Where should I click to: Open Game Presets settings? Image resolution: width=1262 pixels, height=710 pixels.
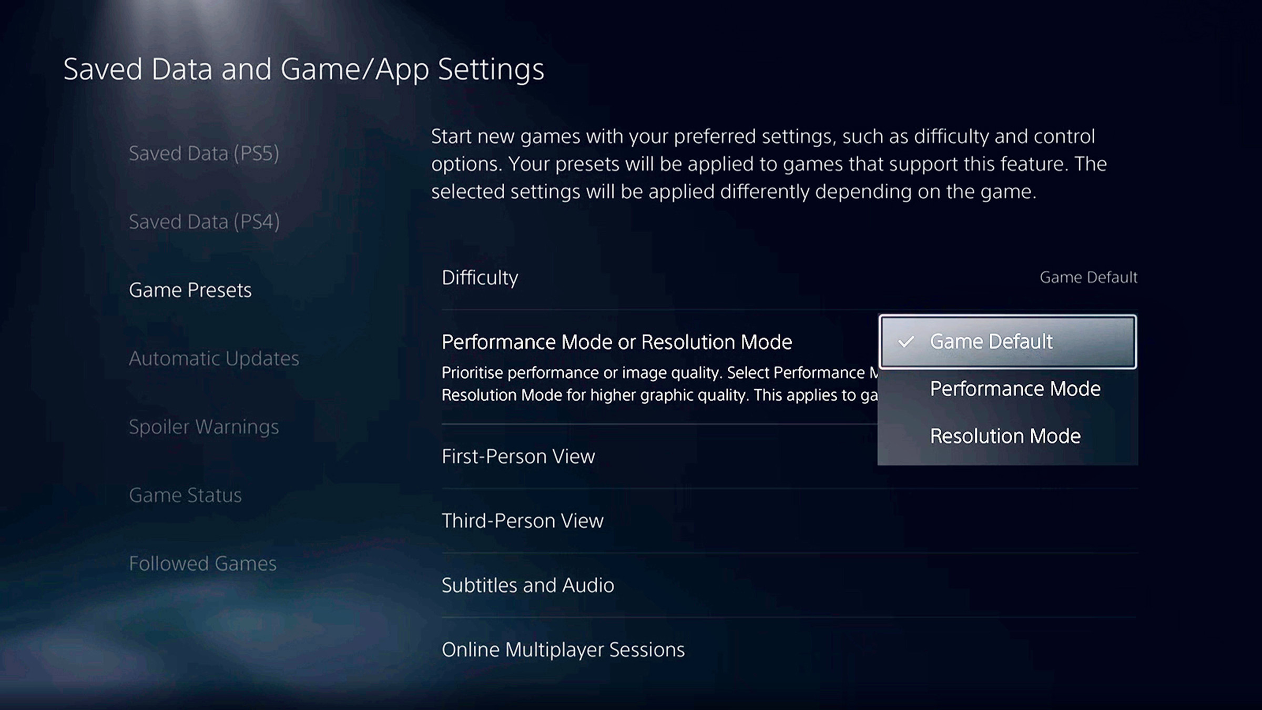coord(190,290)
